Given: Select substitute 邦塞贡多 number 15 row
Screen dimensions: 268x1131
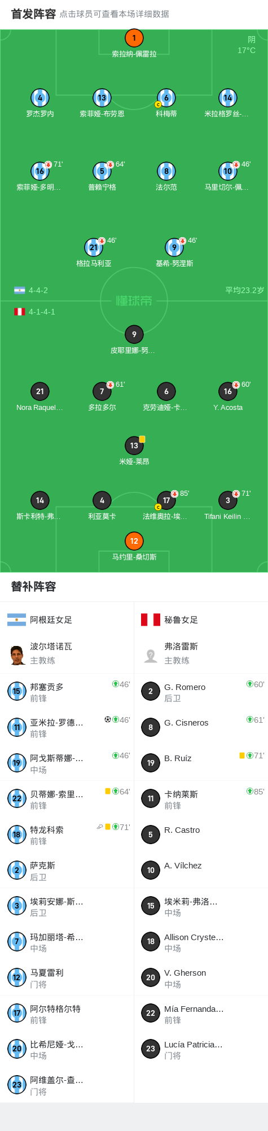Looking at the screenshot, I should [x=67, y=692].
